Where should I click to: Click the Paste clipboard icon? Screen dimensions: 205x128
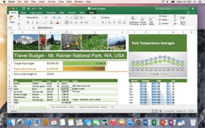[12, 18]
